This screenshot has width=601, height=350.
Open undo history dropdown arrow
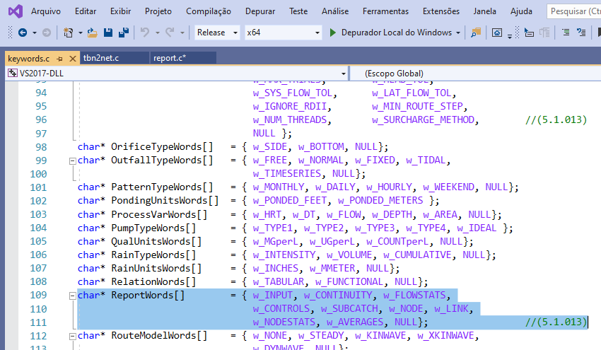[x=157, y=33]
